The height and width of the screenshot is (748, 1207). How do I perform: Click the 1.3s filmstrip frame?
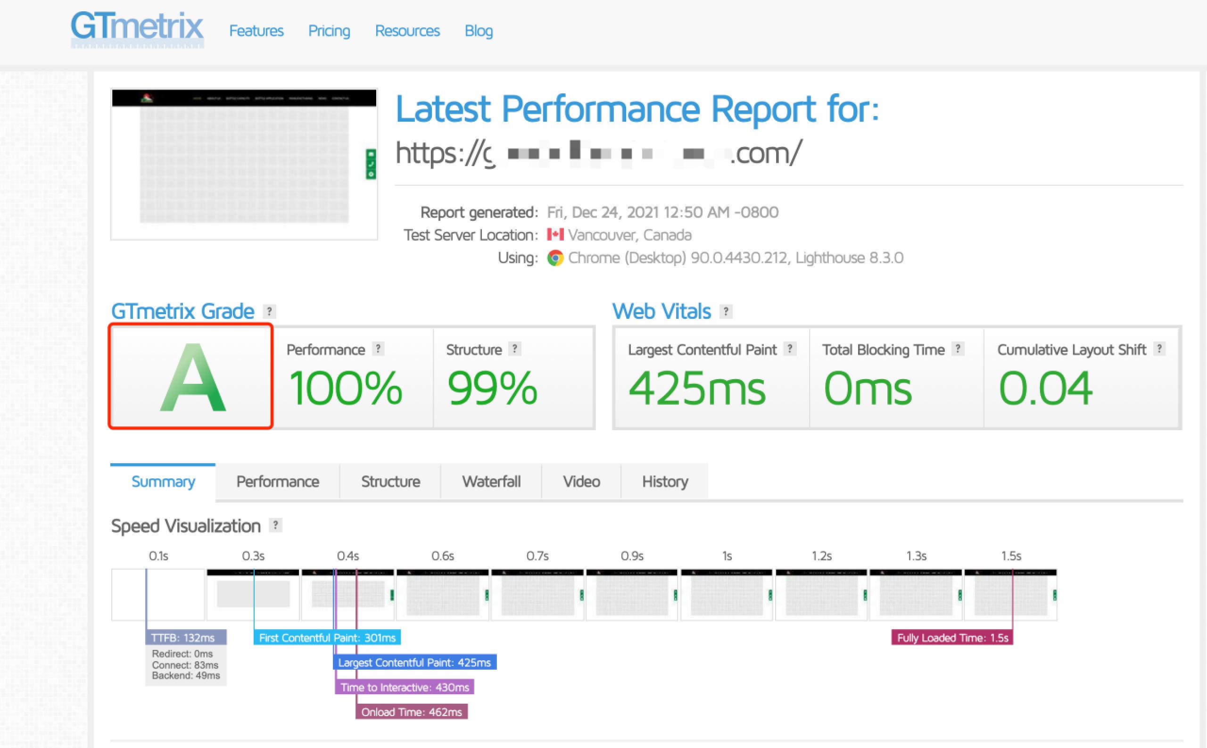916,595
